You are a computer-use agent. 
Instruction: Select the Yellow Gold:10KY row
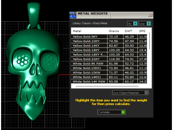point(109,41)
